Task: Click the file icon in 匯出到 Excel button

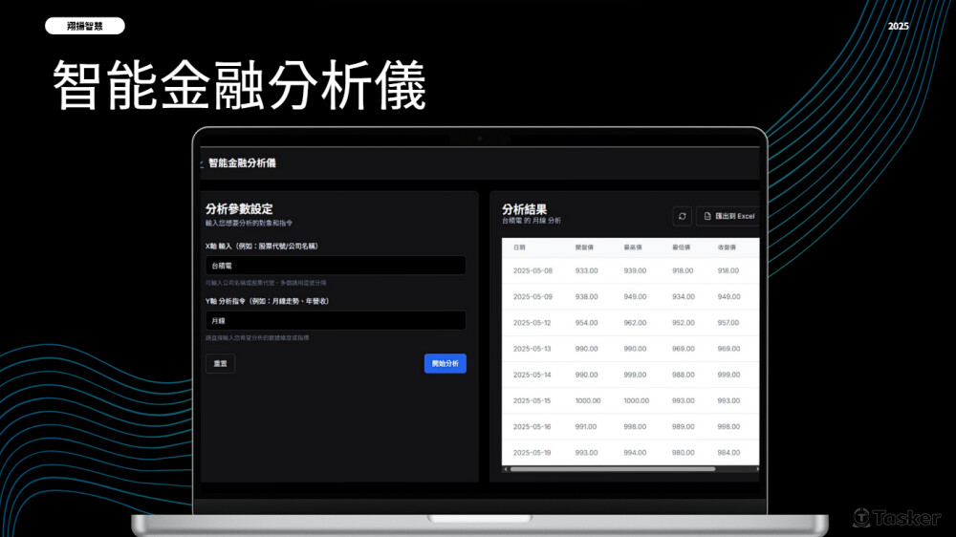Action: [707, 216]
